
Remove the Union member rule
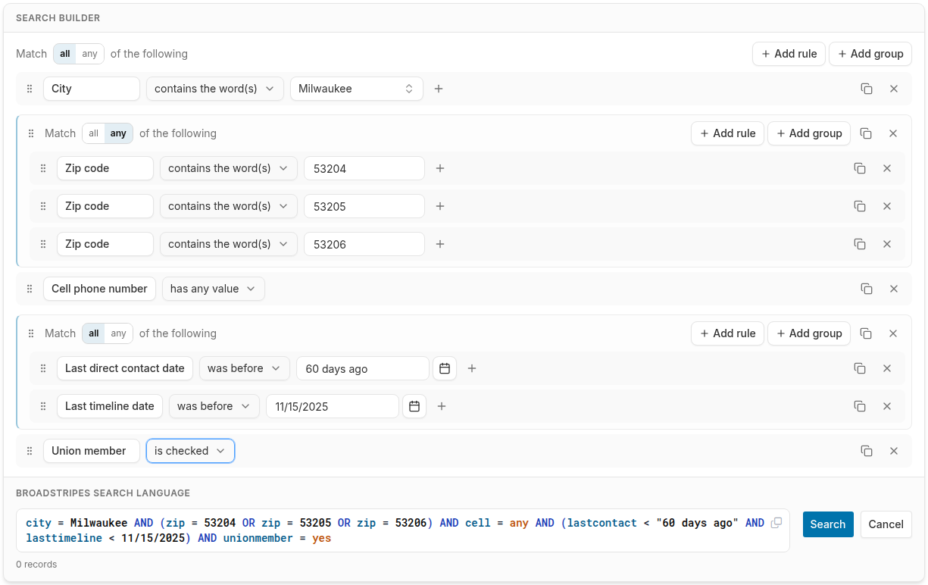(x=894, y=451)
